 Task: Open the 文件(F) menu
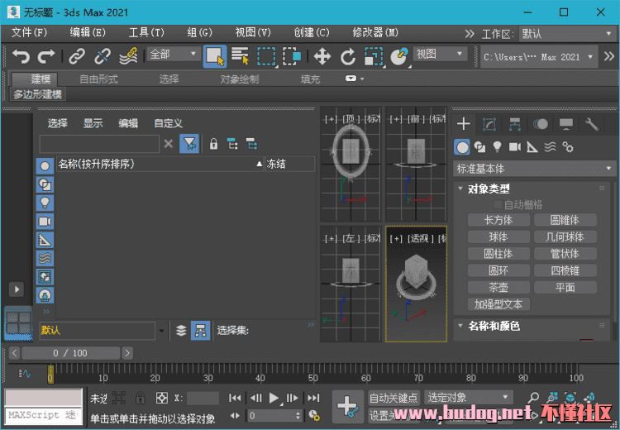[29, 32]
